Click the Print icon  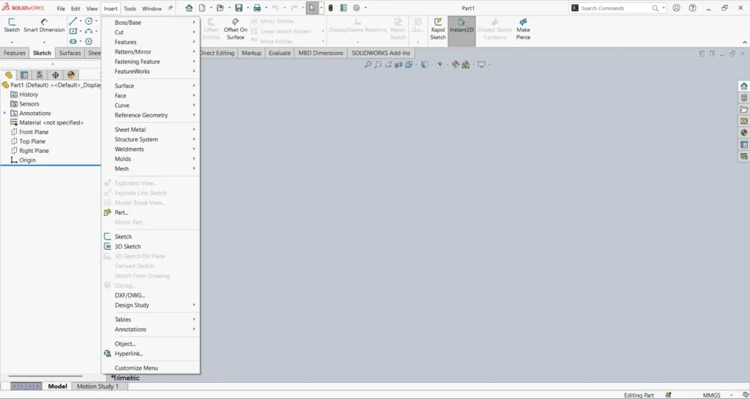pos(257,8)
